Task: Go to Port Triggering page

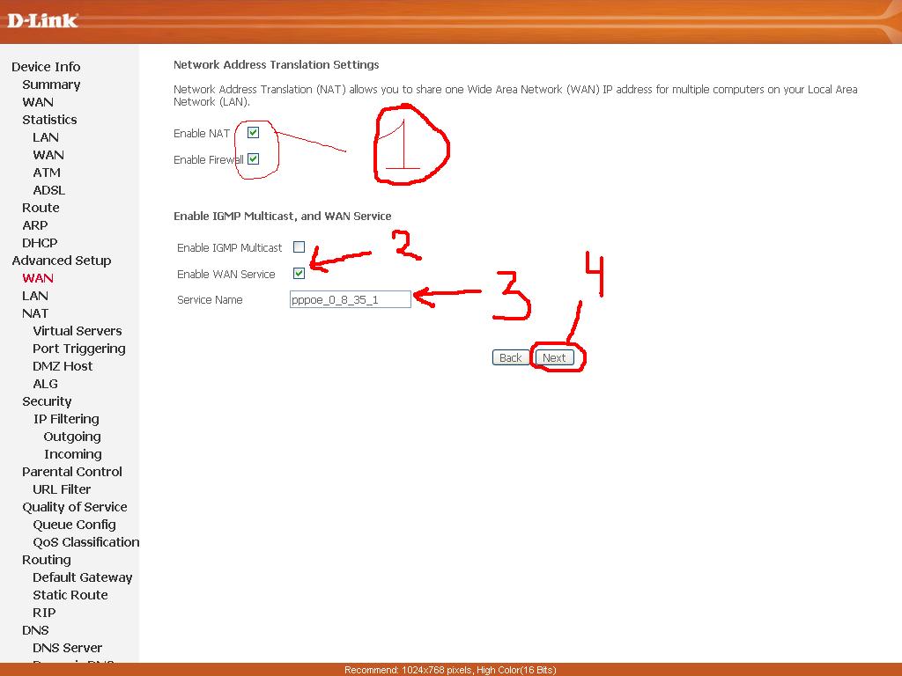Action: point(79,349)
